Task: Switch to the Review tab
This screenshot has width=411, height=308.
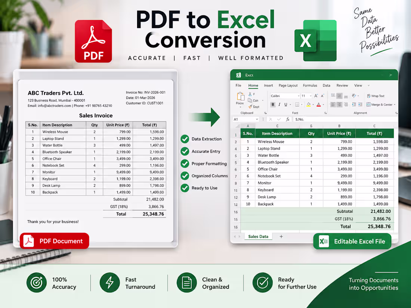Action: [x=342, y=85]
